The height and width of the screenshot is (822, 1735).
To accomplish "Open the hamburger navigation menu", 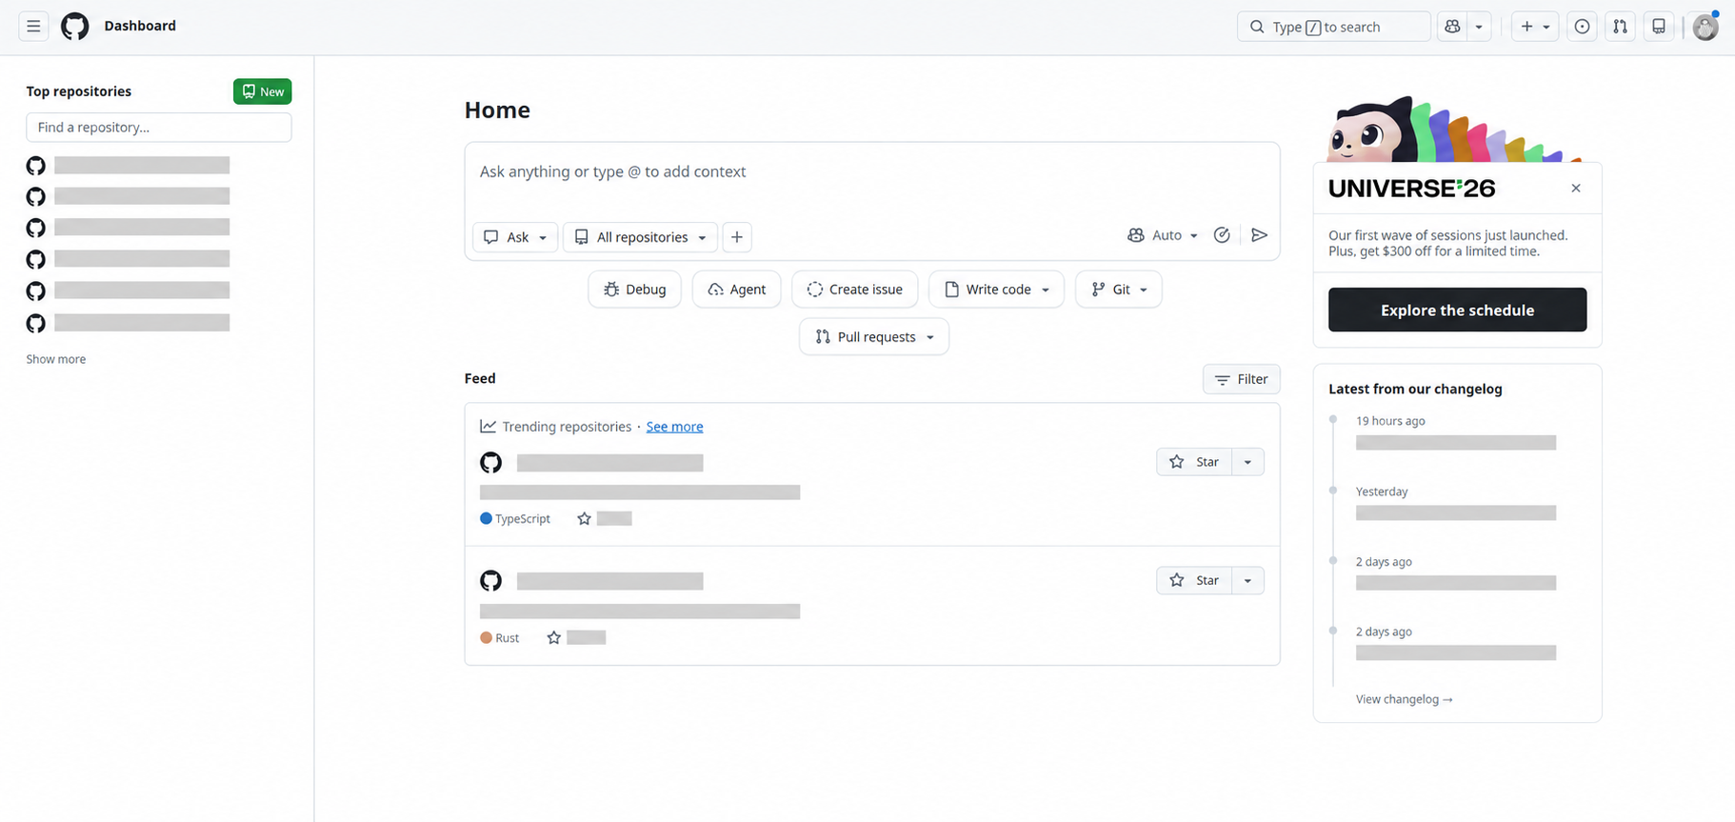I will 33,27.
